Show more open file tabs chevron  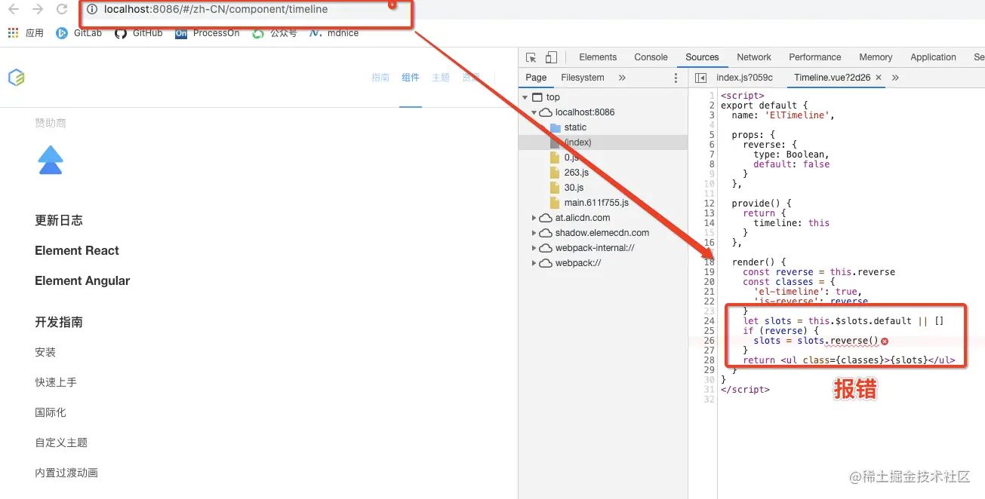click(x=895, y=78)
